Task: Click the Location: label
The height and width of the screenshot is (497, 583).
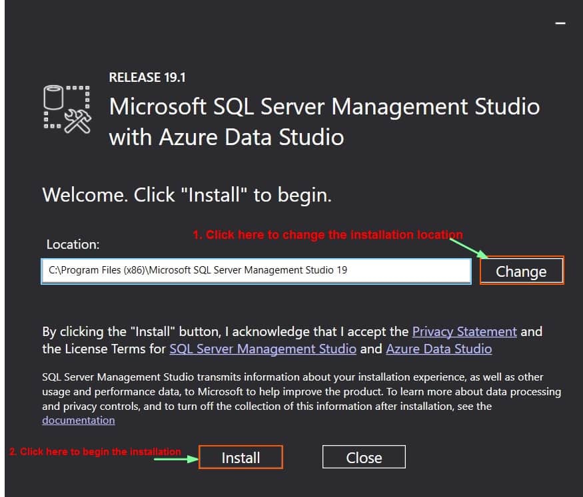Action: coord(73,244)
